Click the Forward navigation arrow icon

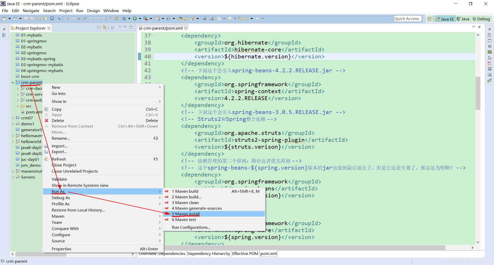(x=257, y=19)
